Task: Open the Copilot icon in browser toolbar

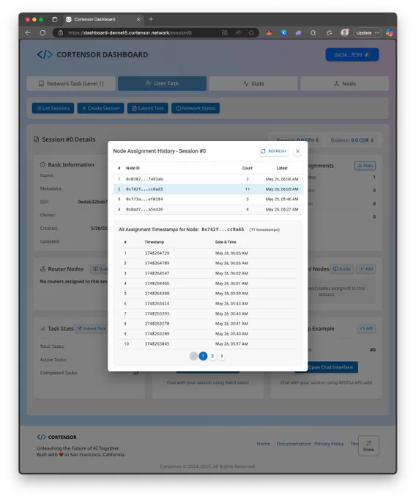Action: tap(390, 33)
